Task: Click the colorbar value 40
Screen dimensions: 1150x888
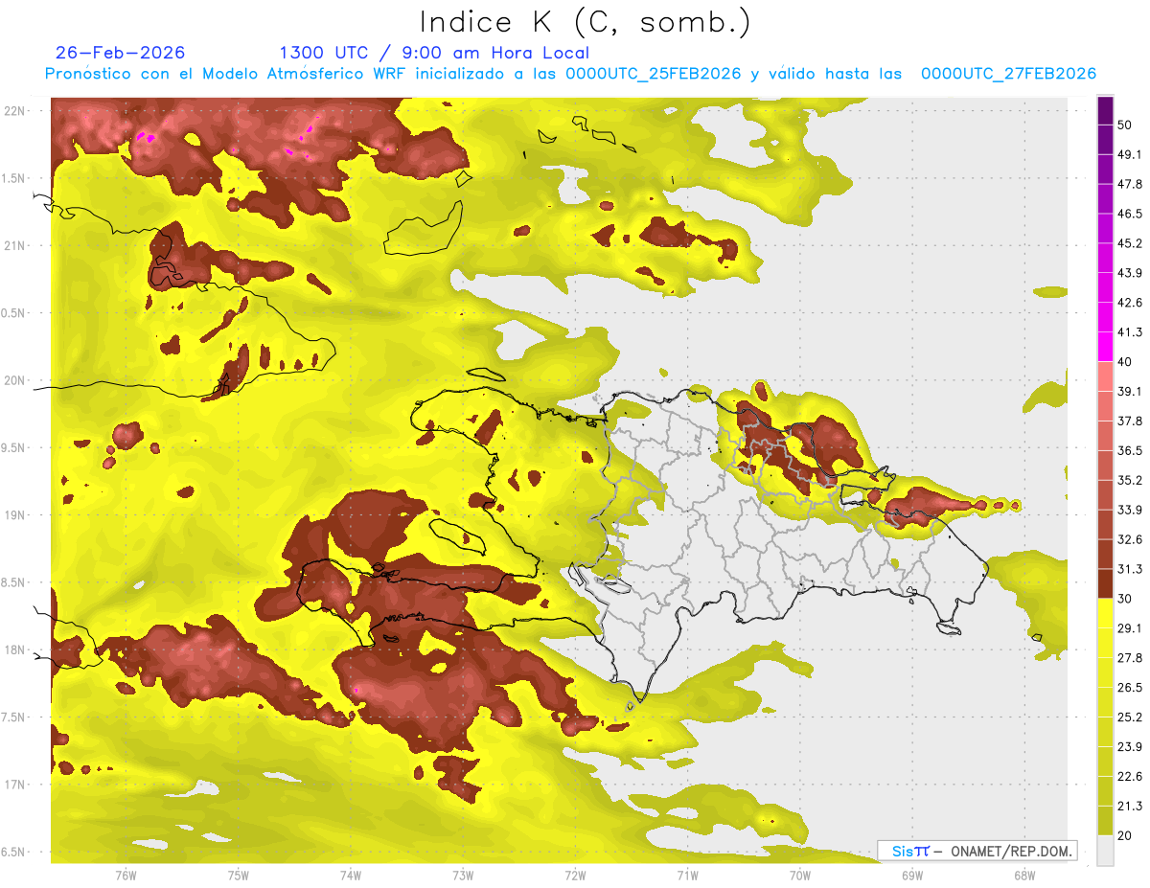Action: pyautogui.click(x=1125, y=361)
